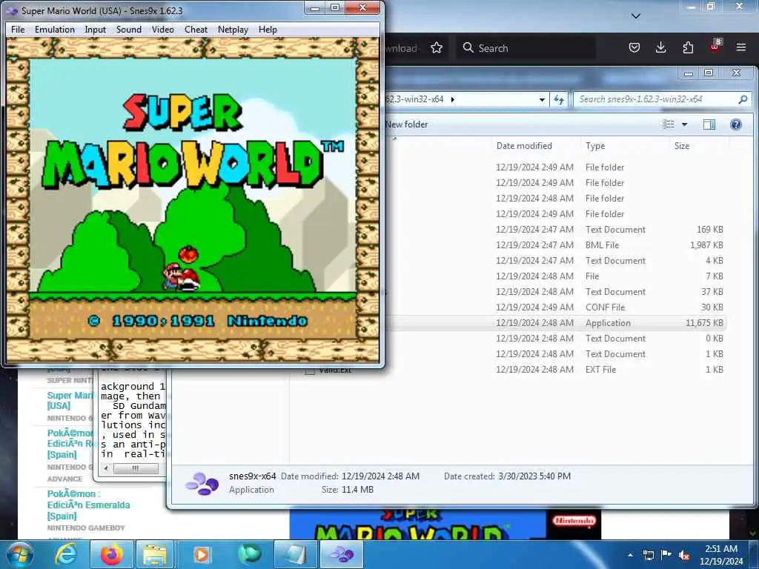Image resolution: width=759 pixels, height=569 pixels.
Task: Refresh the Explorer folder view
Action: coord(559,100)
